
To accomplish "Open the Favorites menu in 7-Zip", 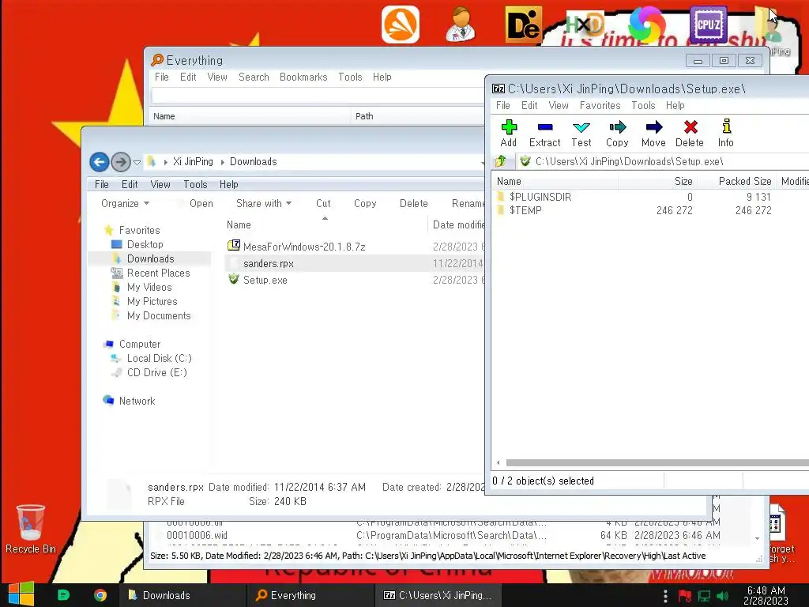I will click(600, 105).
